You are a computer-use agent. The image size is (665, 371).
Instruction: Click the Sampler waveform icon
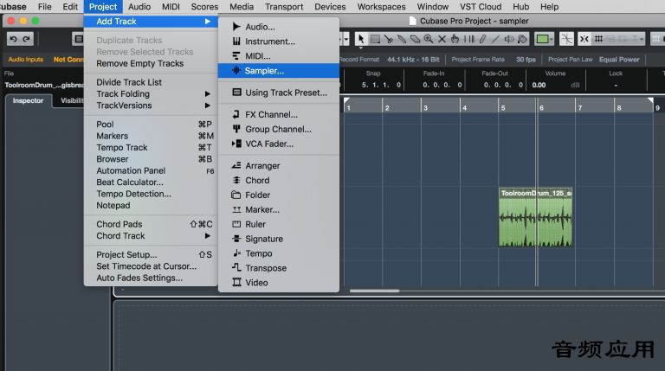coord(236,71)
